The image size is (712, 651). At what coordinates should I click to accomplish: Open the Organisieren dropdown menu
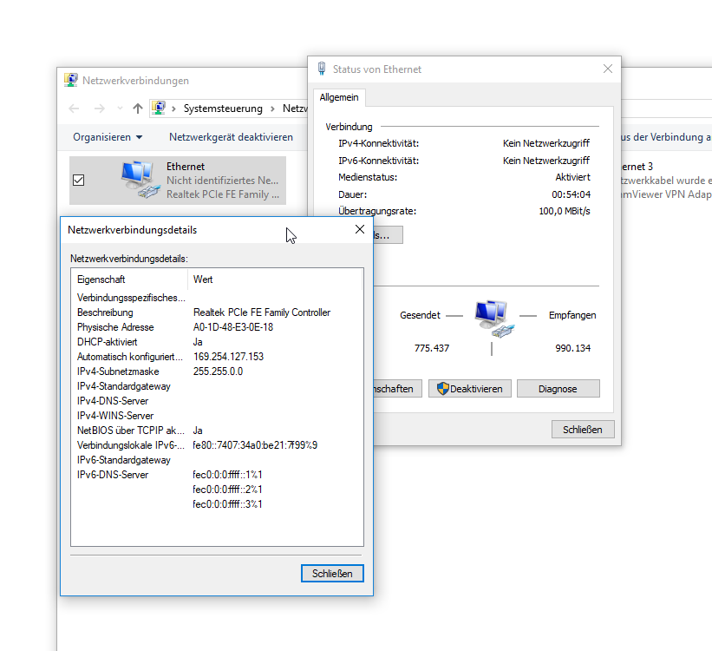coord(108,137)
